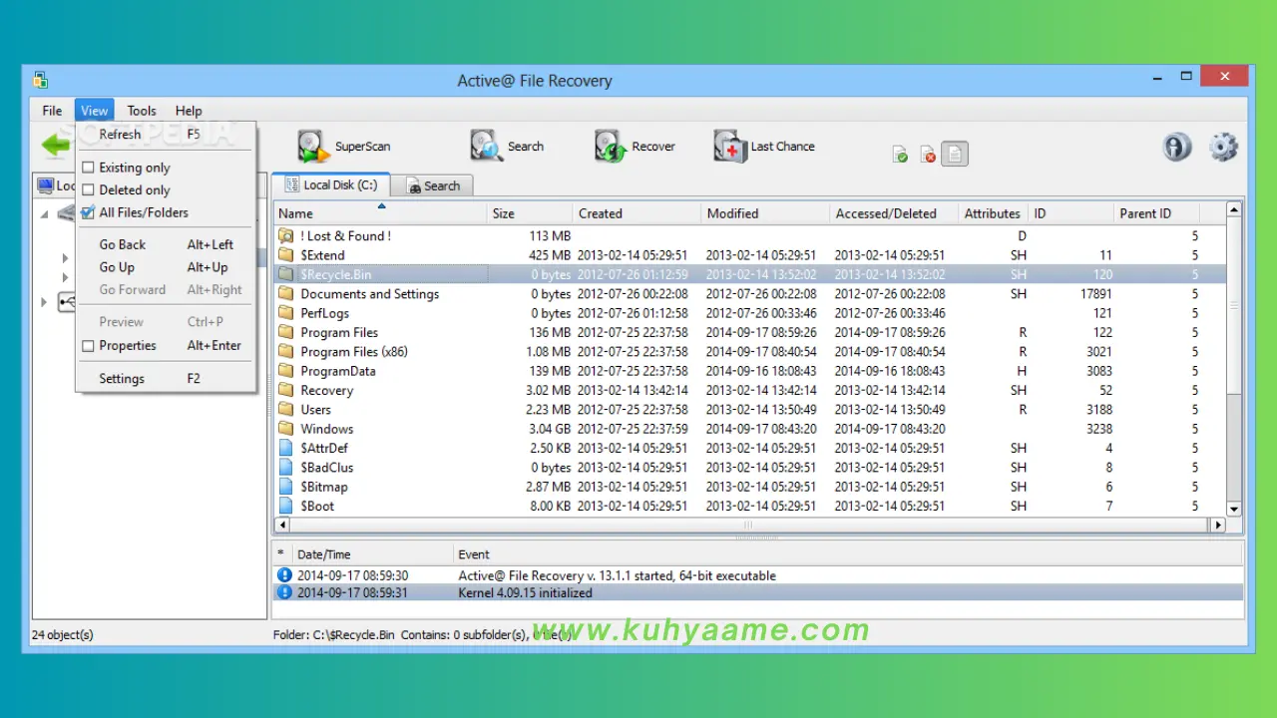Sort by the Modified column header
This screenshot has height=718, width=1277.
pos(765,213)
